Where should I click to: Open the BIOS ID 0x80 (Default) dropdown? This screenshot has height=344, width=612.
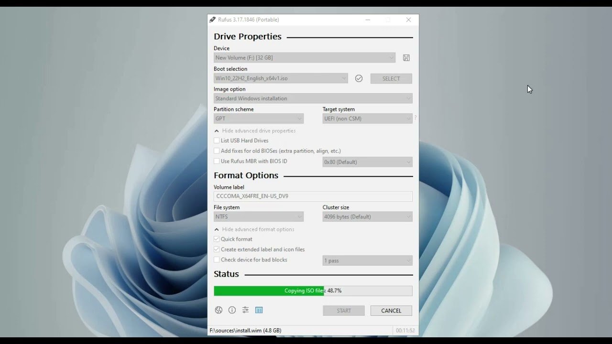pyautogui.click(x=368, y=162)
